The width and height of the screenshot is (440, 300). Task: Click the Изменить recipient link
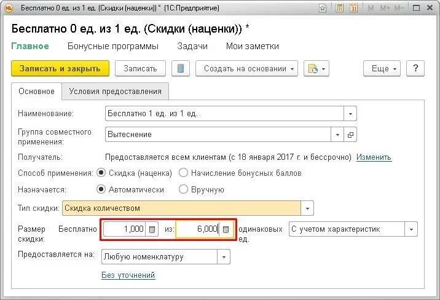click(x=374, y=157)
